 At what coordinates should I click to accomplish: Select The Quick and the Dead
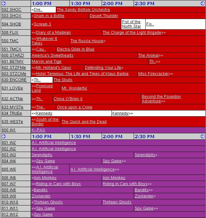(84, 121)
